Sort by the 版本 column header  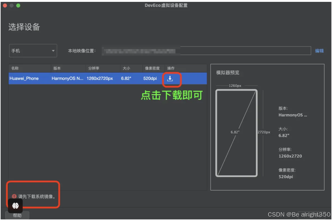click(x=68, y=68)
